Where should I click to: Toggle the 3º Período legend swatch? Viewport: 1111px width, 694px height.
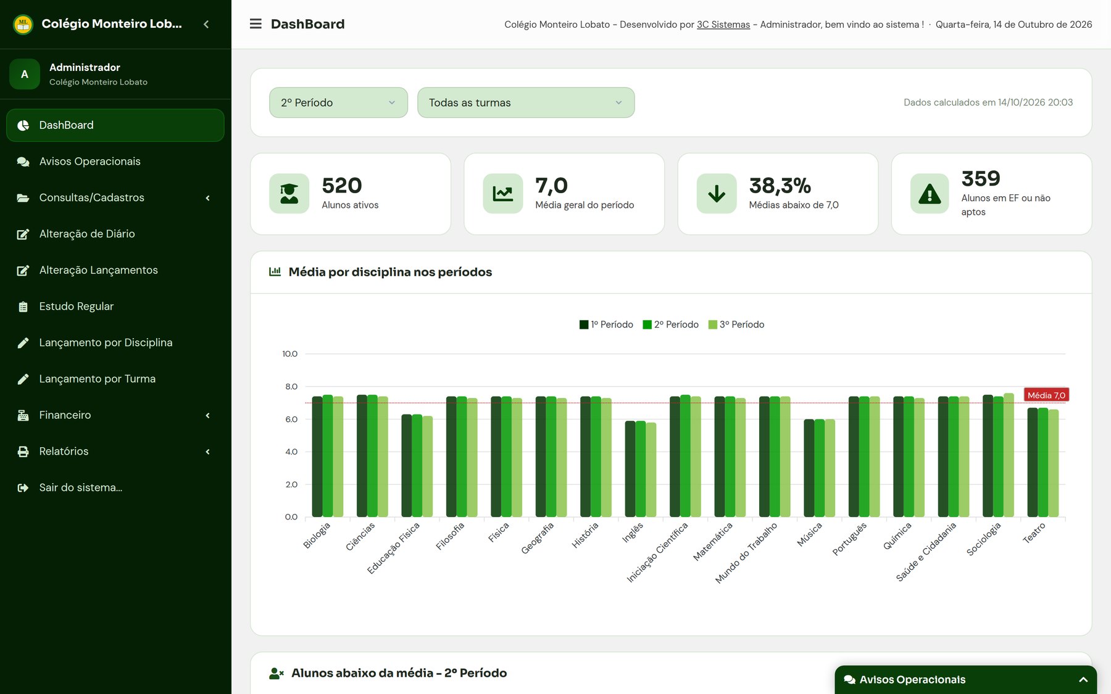[x=713, y=324]
